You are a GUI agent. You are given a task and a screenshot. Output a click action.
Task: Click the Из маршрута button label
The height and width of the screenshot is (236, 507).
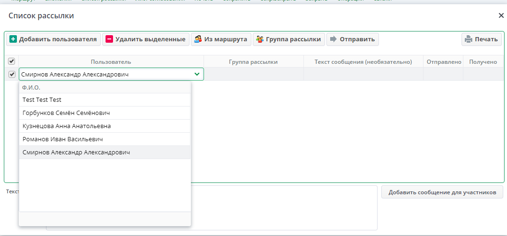point(226,39)
